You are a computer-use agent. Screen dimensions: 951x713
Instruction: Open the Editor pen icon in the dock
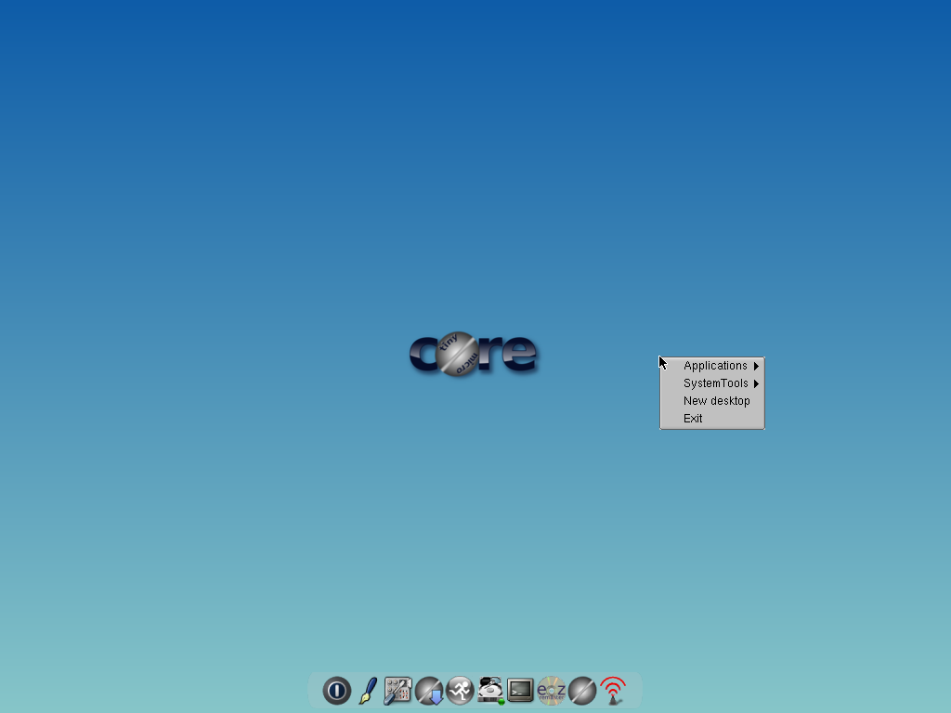coord(368,691)
